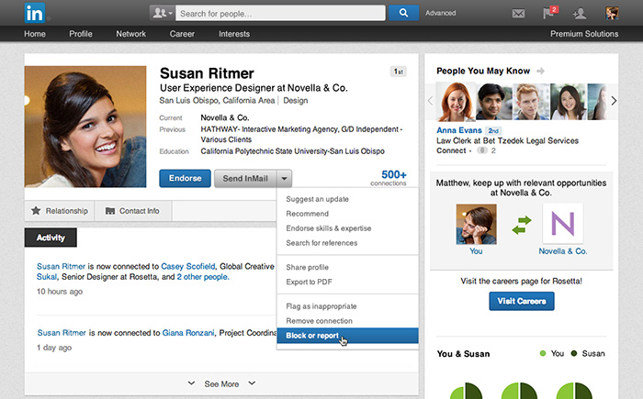The height and width of the screenshot is (399, 643).
Task: Open the Giana Ronzani link
Action: coord(188,333)
